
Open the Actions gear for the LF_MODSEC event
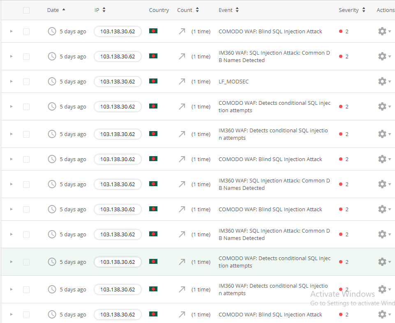click(382, 81)
